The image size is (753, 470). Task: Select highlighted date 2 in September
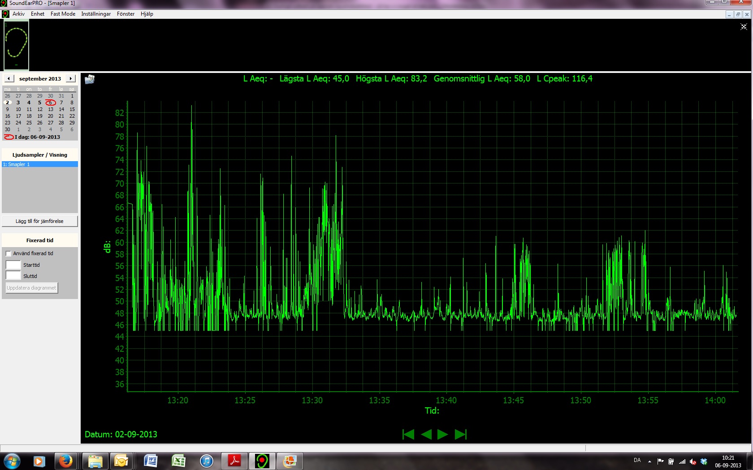(x=8, y=103)
